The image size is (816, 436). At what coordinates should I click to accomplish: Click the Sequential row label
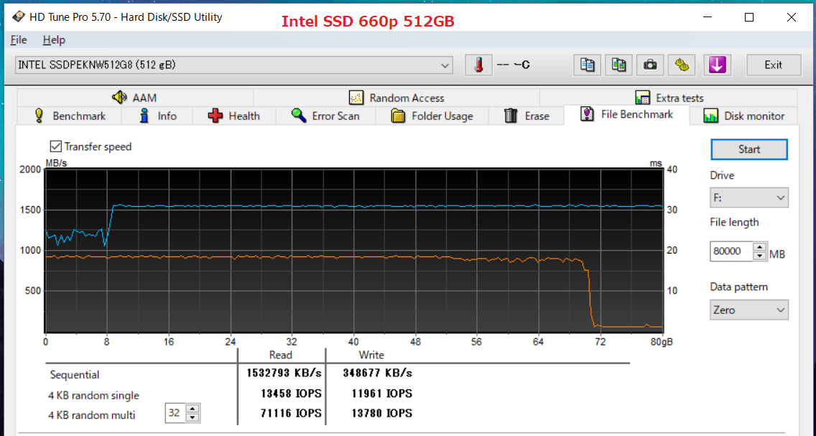click(x=75, y=375)
